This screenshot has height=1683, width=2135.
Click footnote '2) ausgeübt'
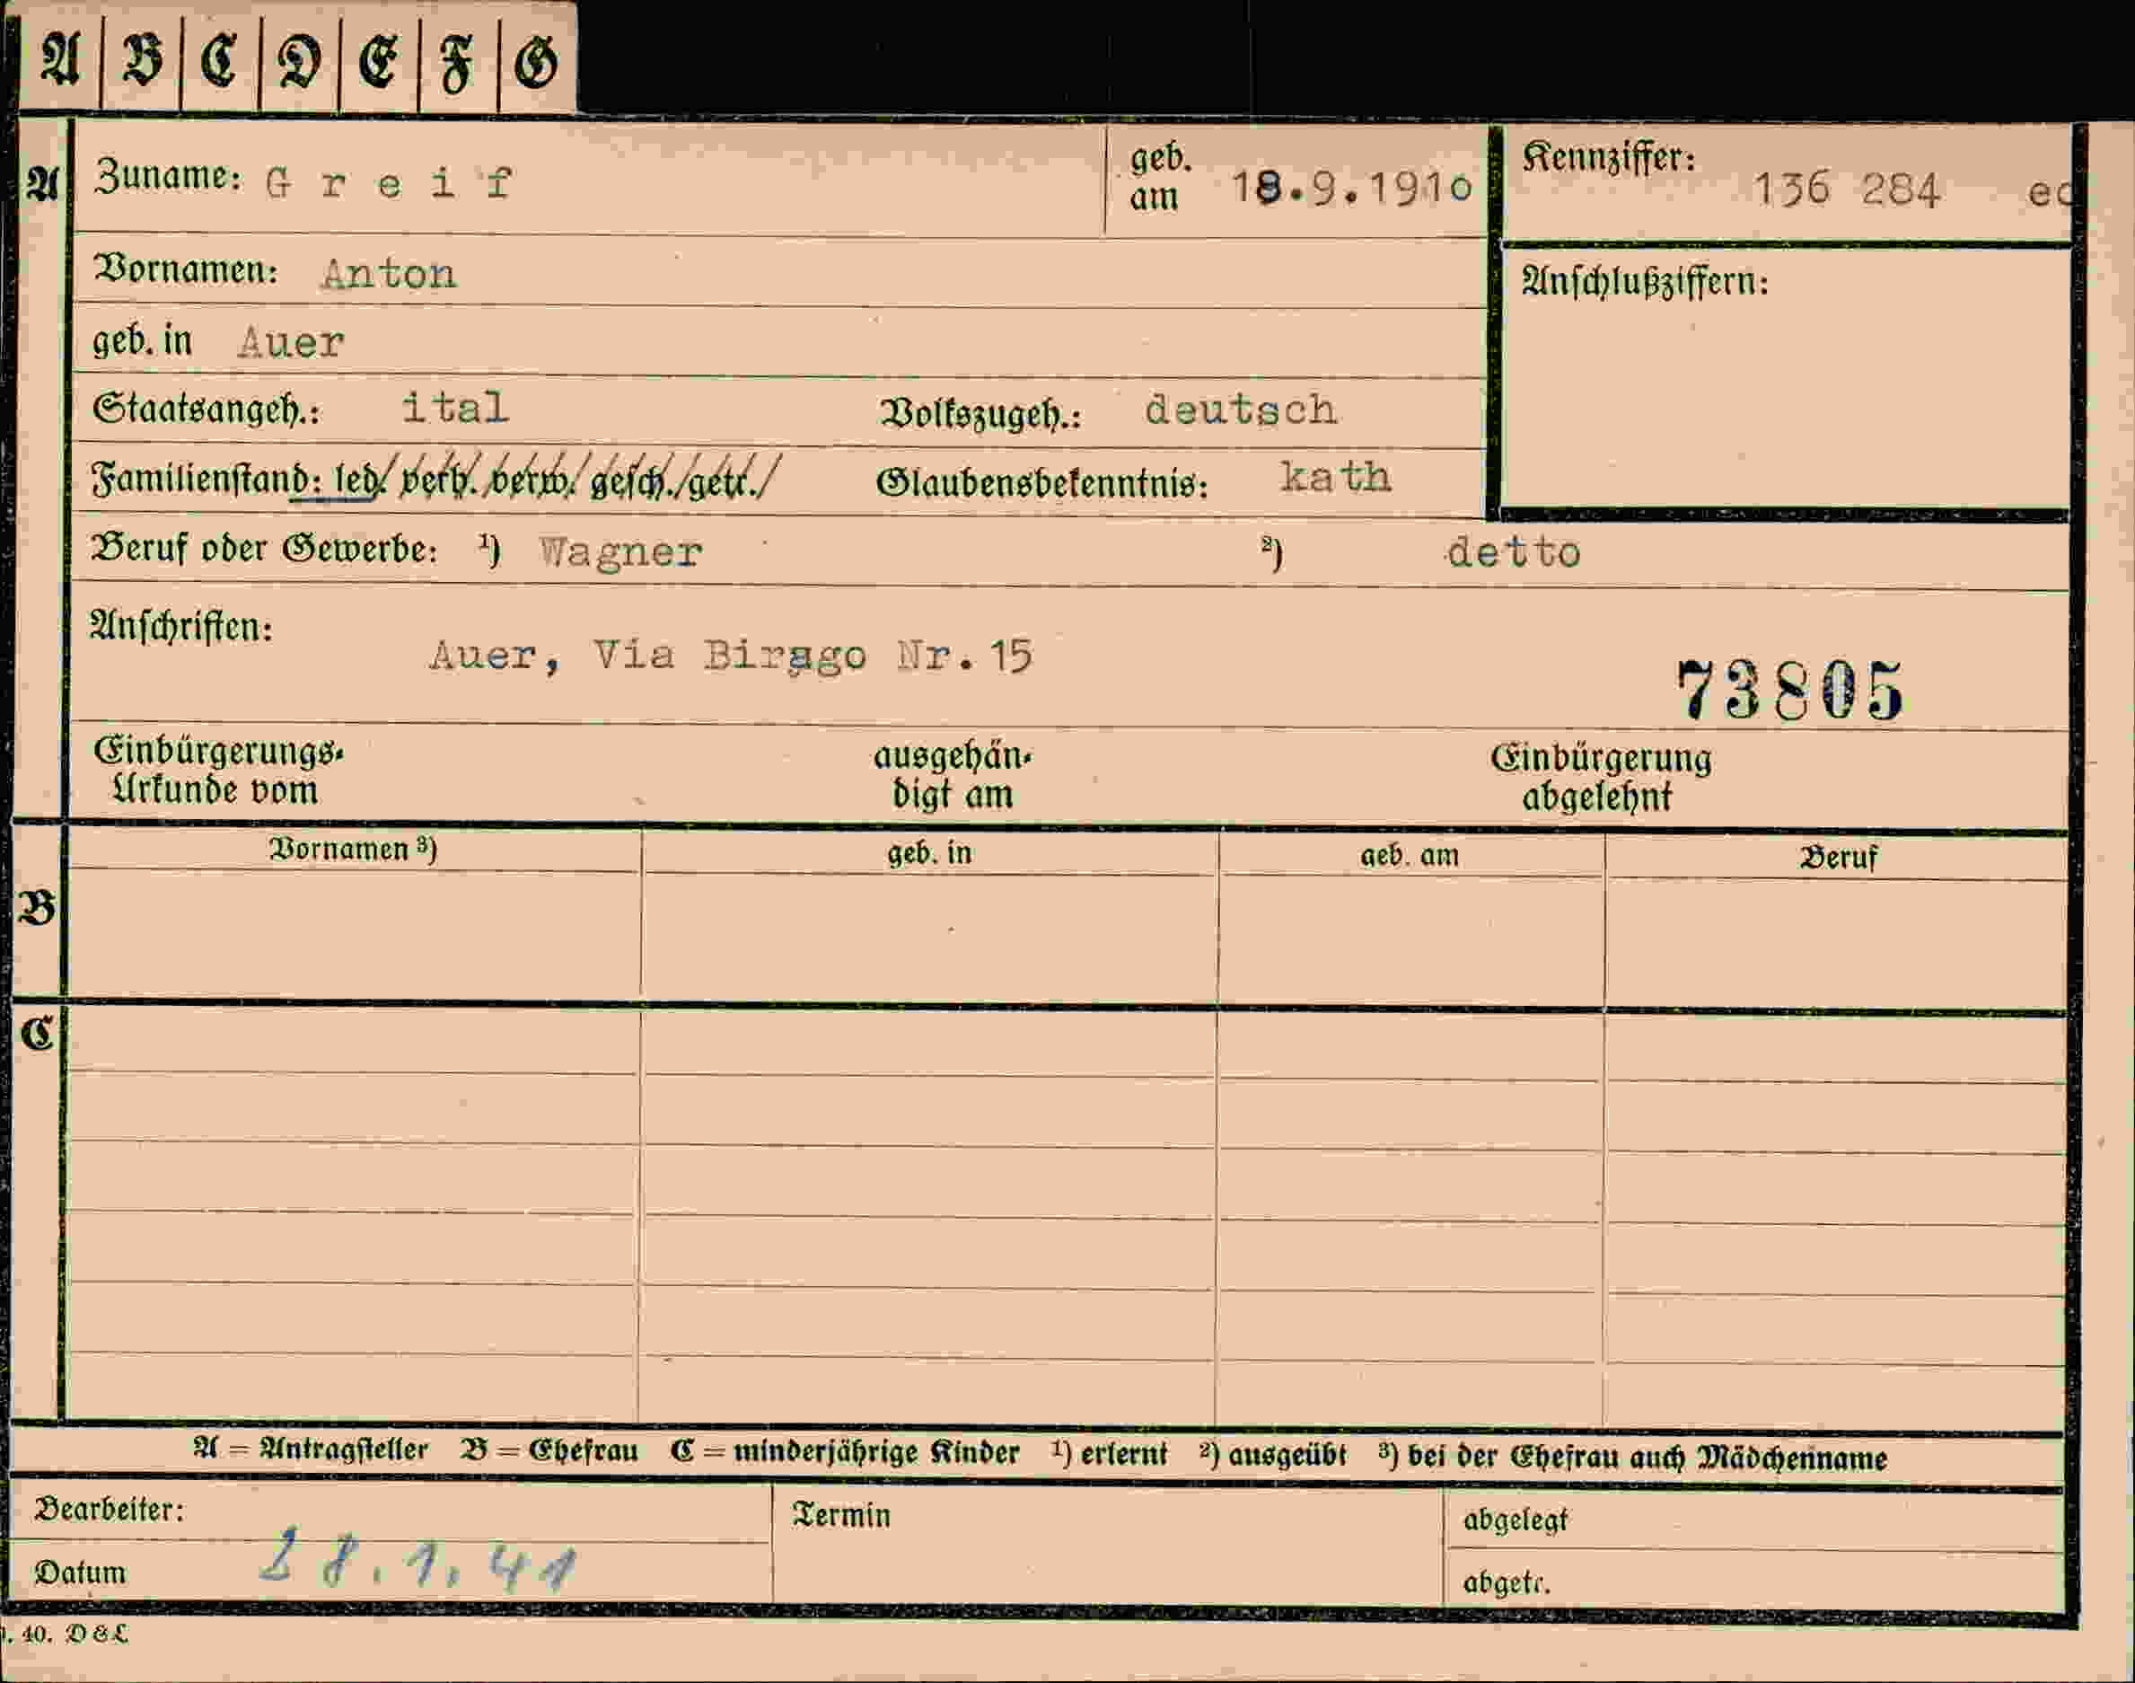[x=1272, y=1456]
